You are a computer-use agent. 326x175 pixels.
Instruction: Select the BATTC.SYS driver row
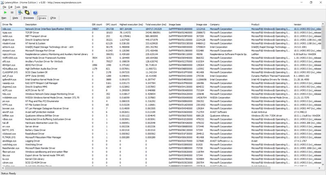coord(161,130)
